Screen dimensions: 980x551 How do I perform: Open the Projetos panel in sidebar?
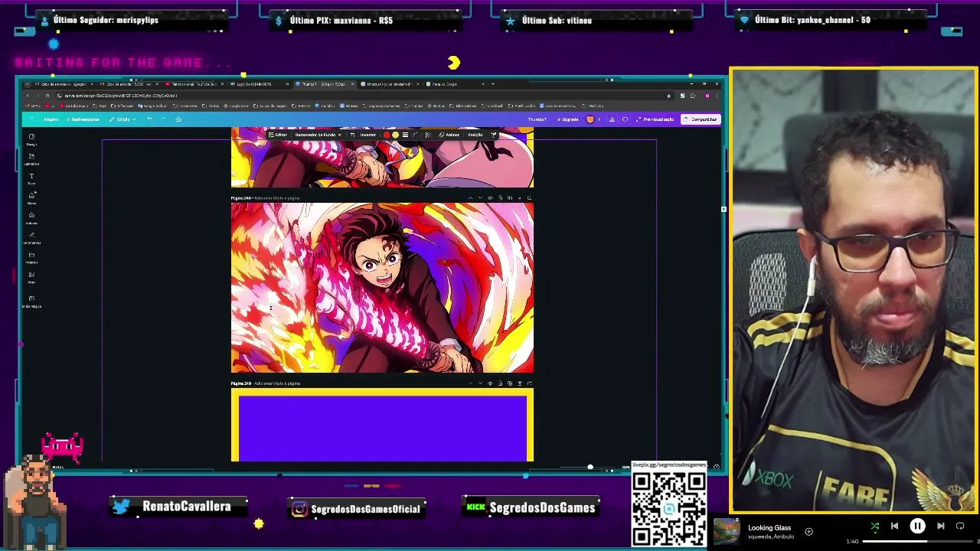[31, 257]
